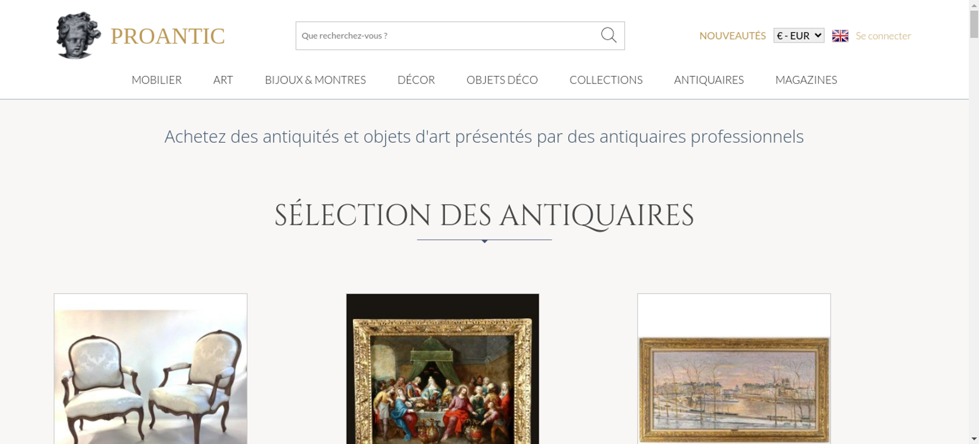Click the Se connecter link
The image size is (979, 444).
(883, 36)
